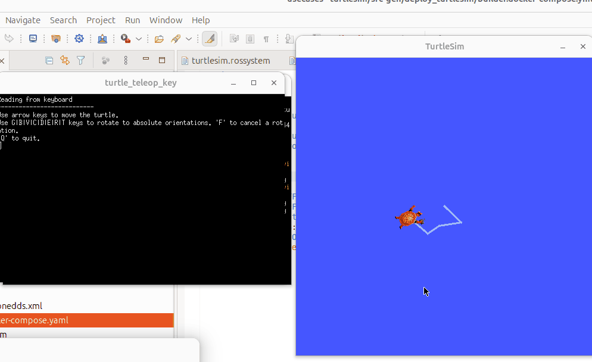This screenshot has height=362, width=592.
Task: Open the Project menu
Action: coord(101,20)
